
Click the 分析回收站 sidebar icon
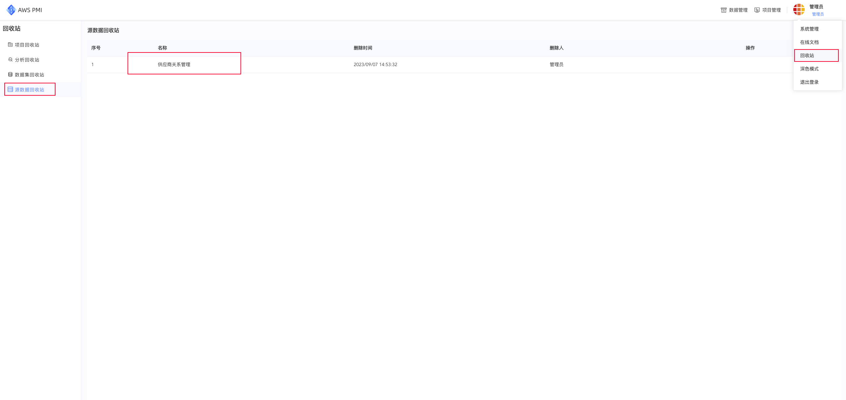(10, 59)
